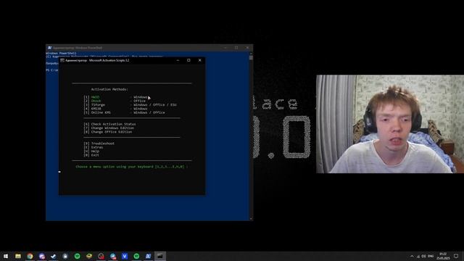464x261 pixels.
Task: Click "[6] Check Activation Status" line
Action: pyautogui.click(x=109, y=124)
